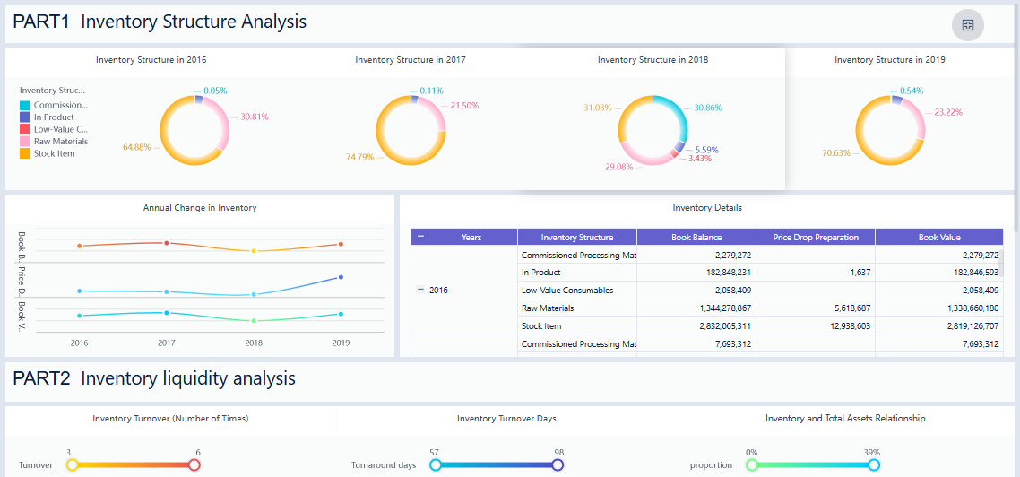Click the Price Drop Preparation column header
Image resolution: width=1020 pixels, height=477 pixels.
point(815,238)
